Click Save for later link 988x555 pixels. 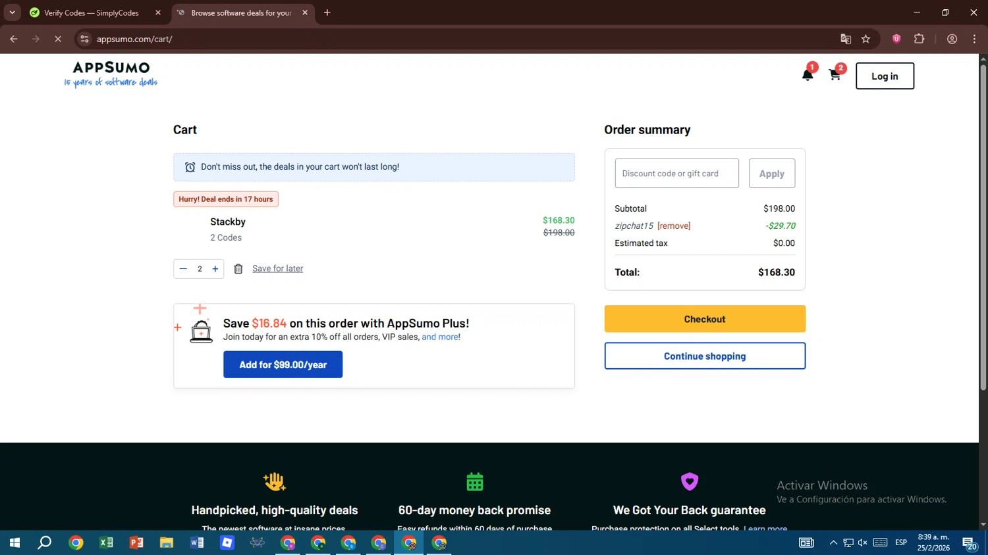(278, 268)
